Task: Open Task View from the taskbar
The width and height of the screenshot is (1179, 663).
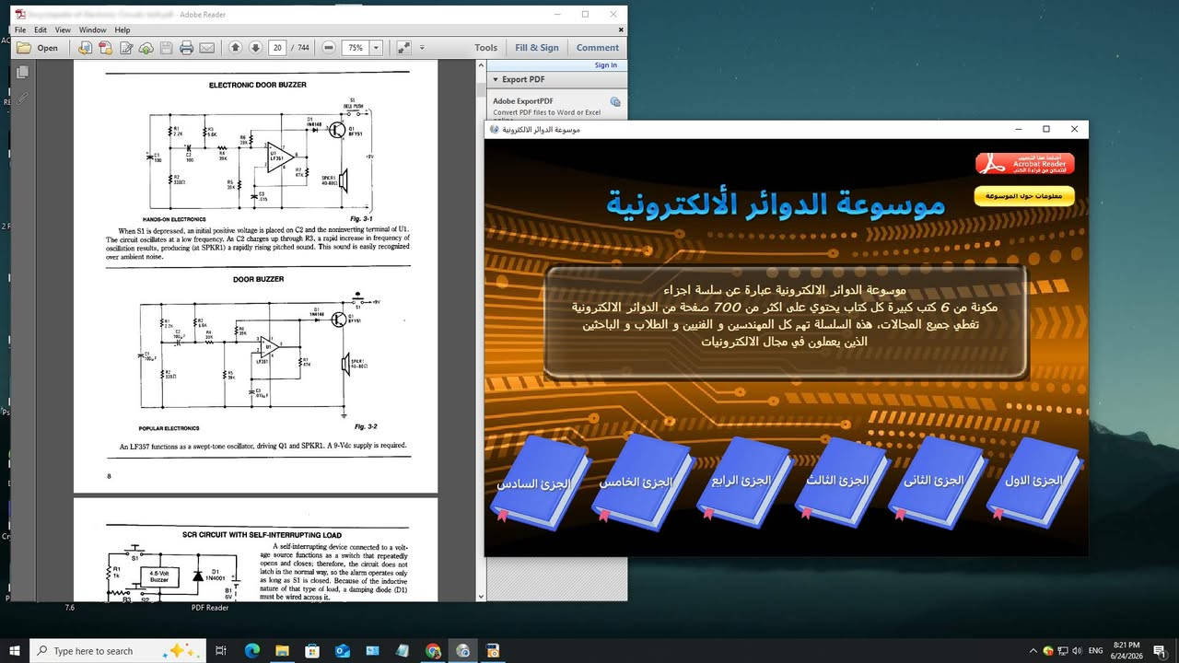Action: click(x=221, y=650)
